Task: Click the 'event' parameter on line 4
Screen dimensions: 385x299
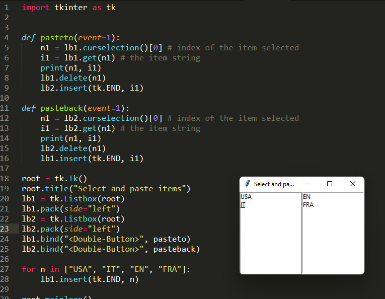Action: click(x=90, y=38)
